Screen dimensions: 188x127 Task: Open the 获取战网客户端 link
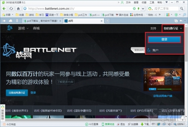coord(163,96)
